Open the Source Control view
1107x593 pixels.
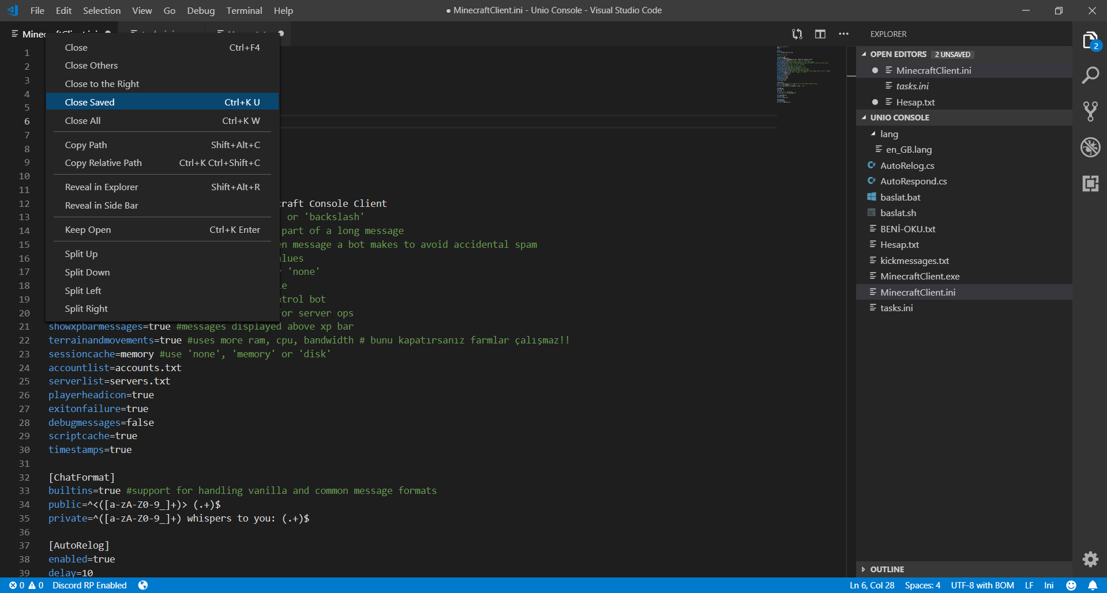(x=1090, y=111)
